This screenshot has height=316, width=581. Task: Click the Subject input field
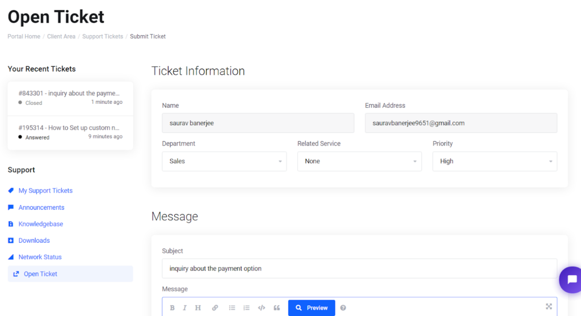coord(359,268)
